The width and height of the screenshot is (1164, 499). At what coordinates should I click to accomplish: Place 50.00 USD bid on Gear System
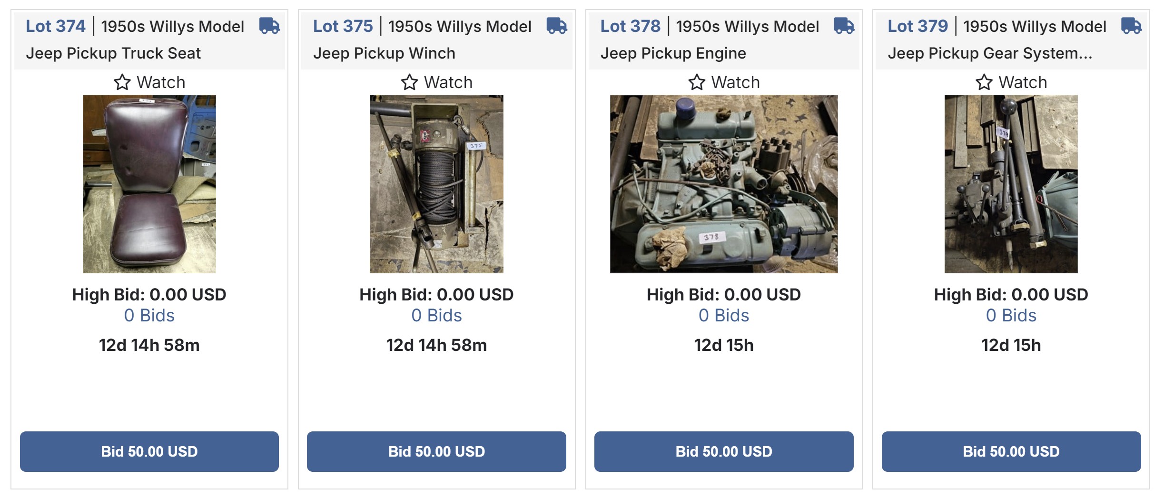tap(1011, 451)
